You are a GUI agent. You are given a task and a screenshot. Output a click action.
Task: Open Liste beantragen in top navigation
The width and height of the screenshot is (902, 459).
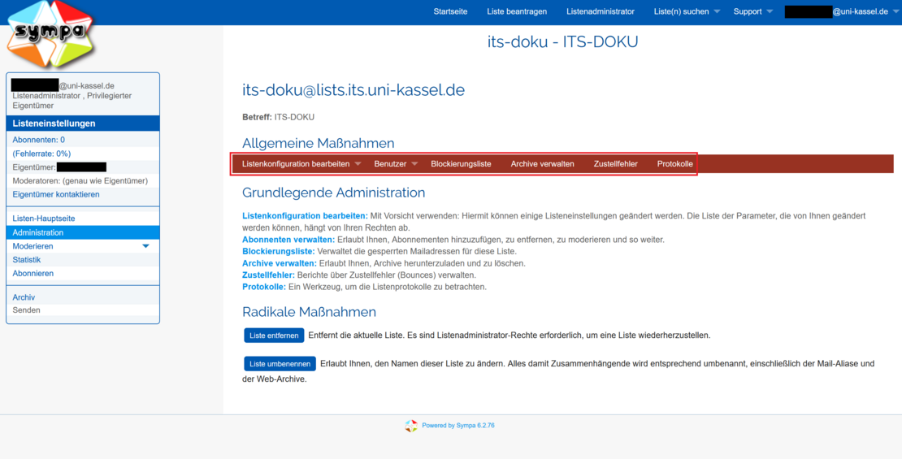click(x=517, y=11)
